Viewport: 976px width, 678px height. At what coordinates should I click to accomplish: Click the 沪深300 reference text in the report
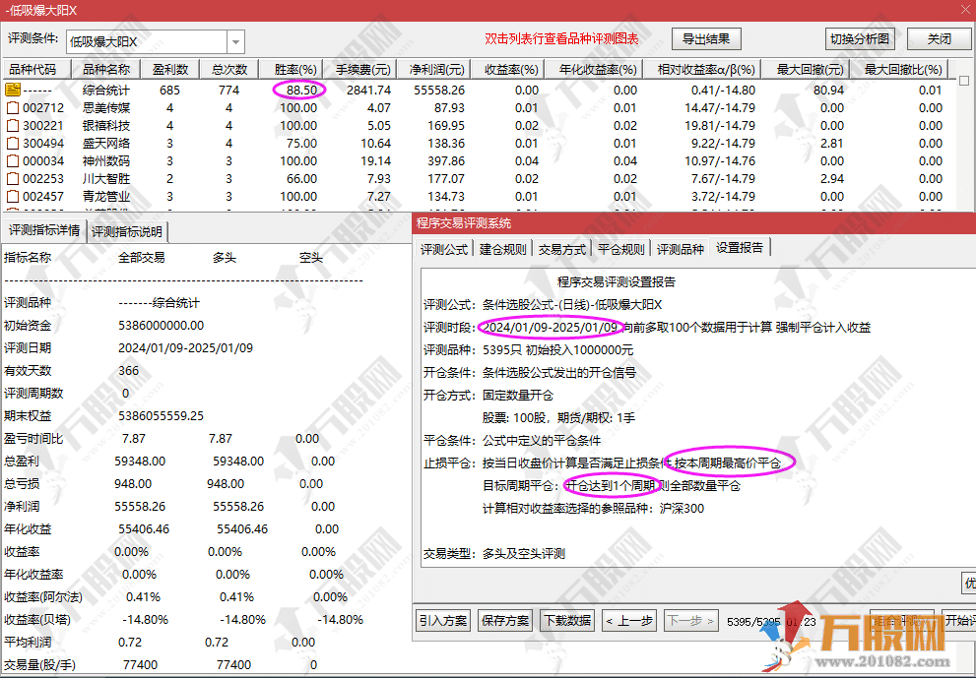[x=682, y=508]
